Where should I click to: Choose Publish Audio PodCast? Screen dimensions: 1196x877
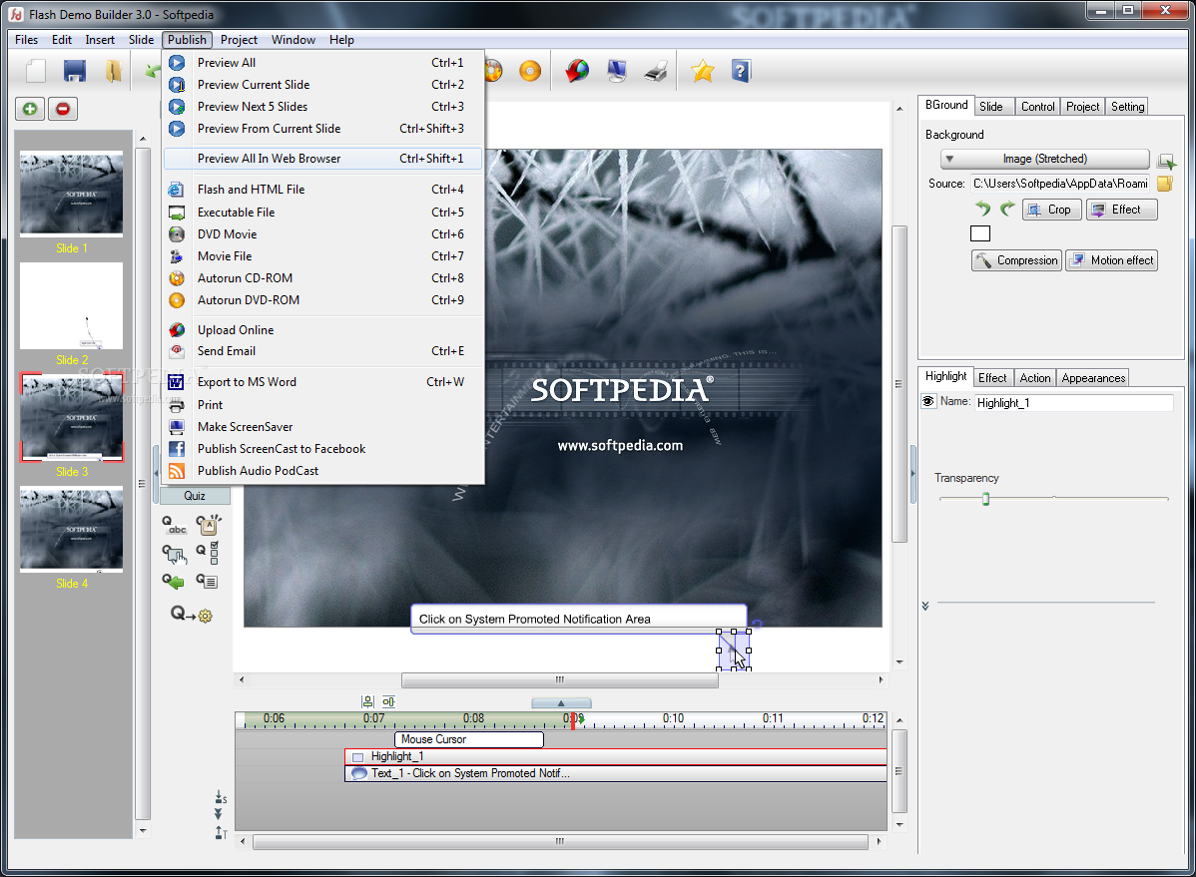[323, 471]
